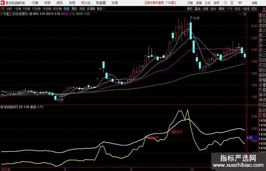Click the MA5: 4.94 label
This screenshot has width=266, height=171.
pyautogui.click(x=39, y=14)
